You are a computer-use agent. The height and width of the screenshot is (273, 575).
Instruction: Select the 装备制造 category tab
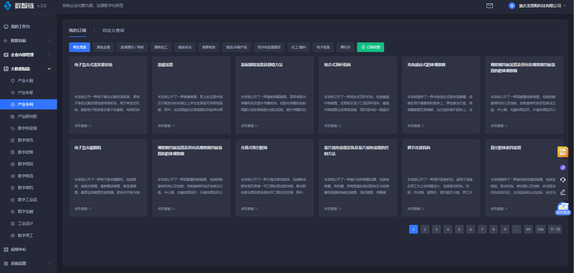(x=209, y=47)
